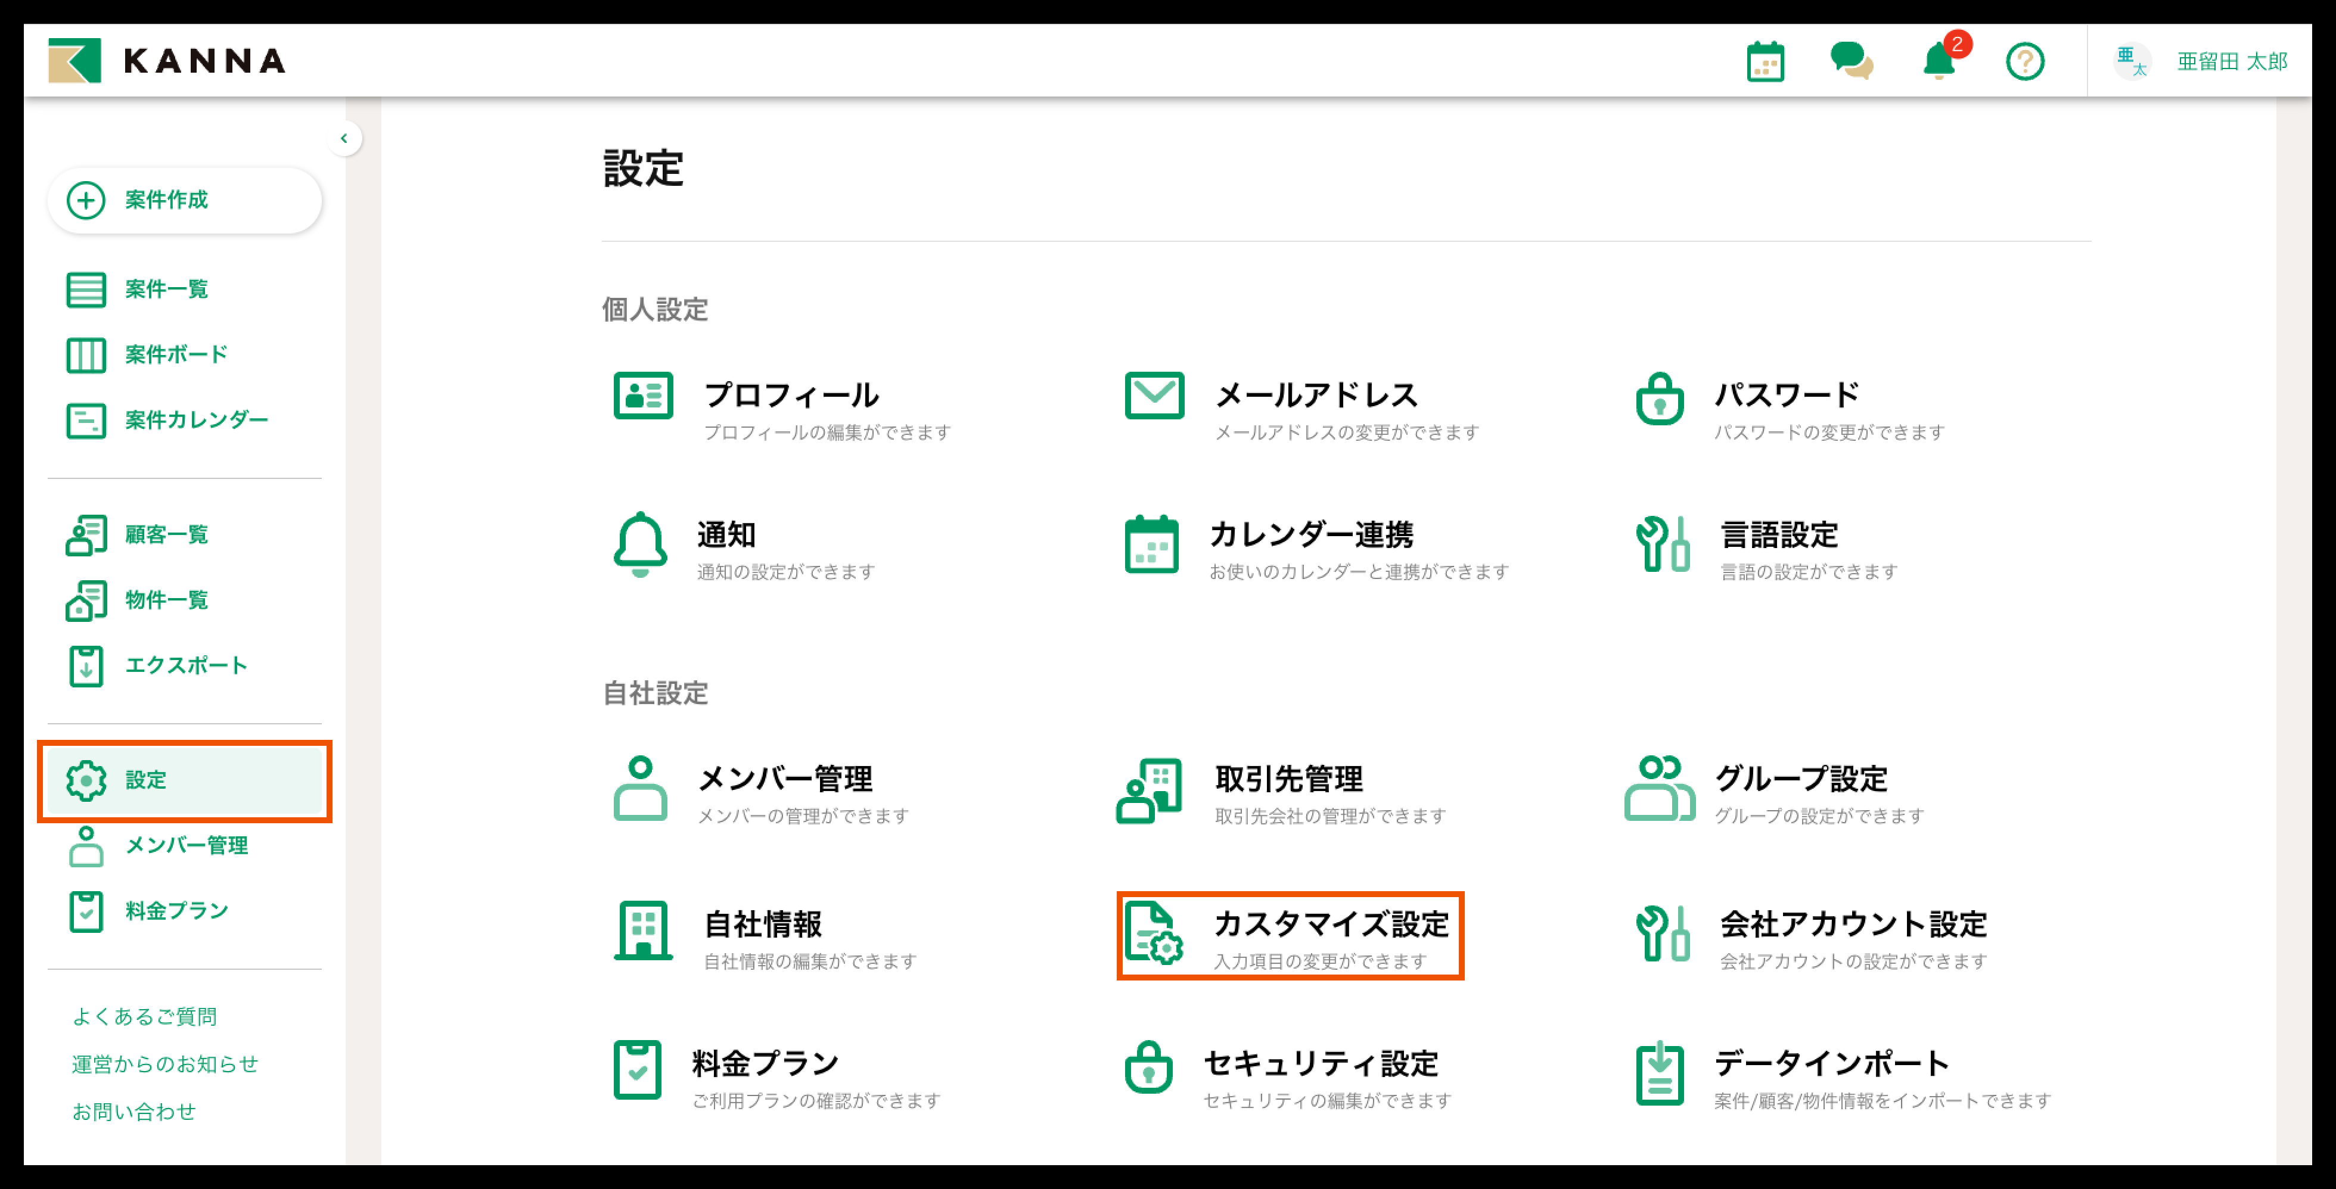Click the カレンダー連携 calendar icon
The image size is (2336, 1189).
(x=1151, y=544)
